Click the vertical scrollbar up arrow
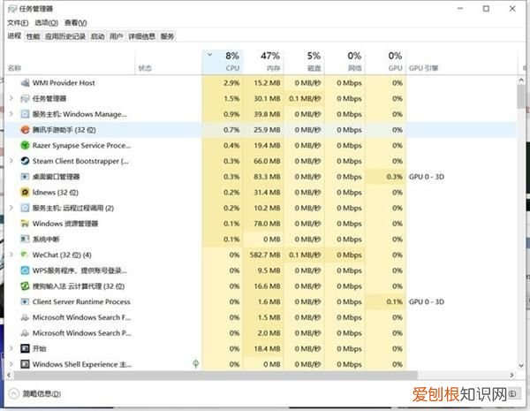Screen dimensions: 530x411 521,80
